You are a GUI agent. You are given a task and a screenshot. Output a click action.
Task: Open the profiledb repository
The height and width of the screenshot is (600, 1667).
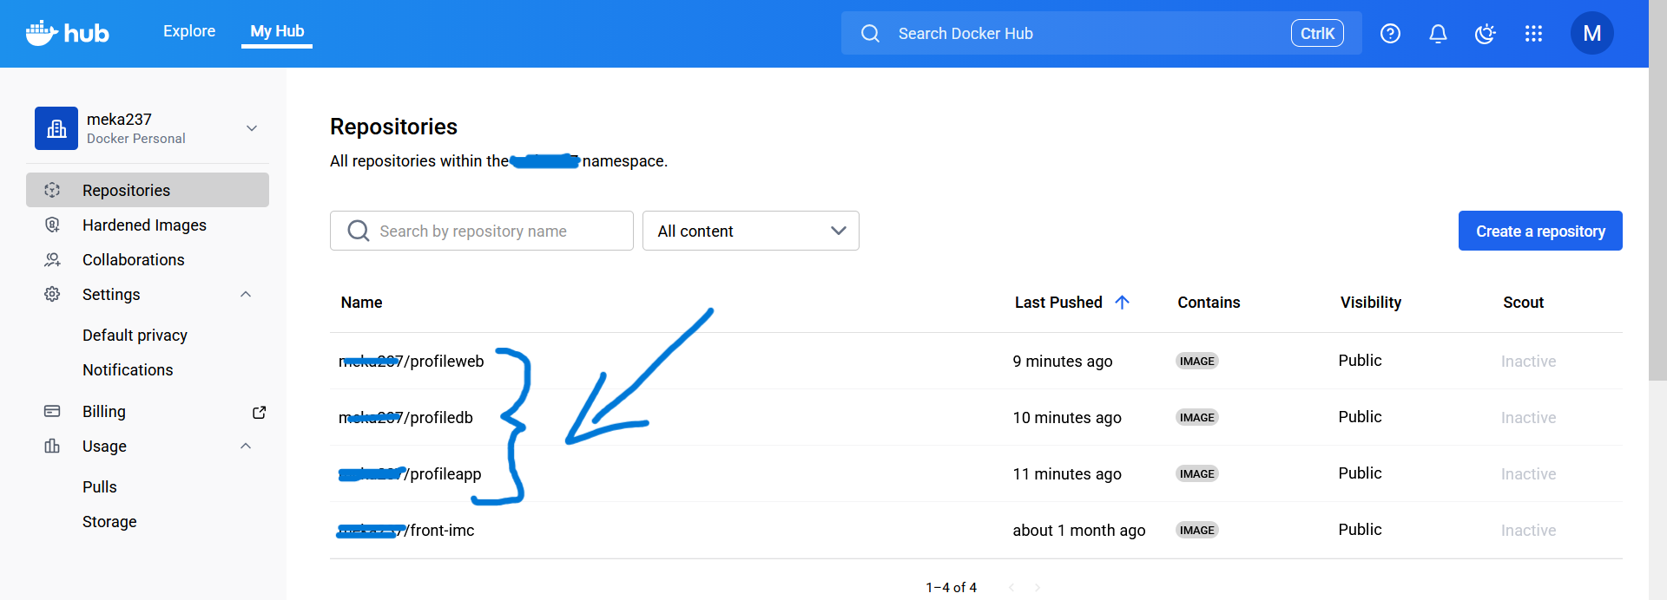point(405,418)
